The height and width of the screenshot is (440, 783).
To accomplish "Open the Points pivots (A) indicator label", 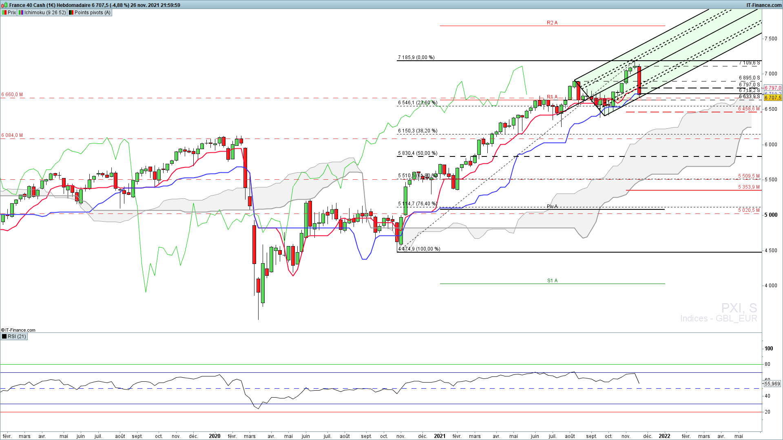I will coord(93,13).
